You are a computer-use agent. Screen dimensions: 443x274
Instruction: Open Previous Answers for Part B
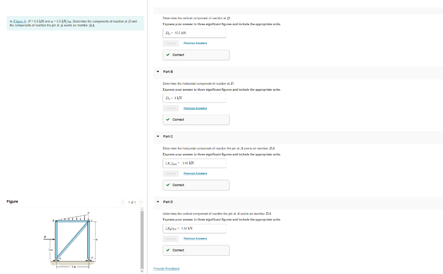click(x=195, y=108)
